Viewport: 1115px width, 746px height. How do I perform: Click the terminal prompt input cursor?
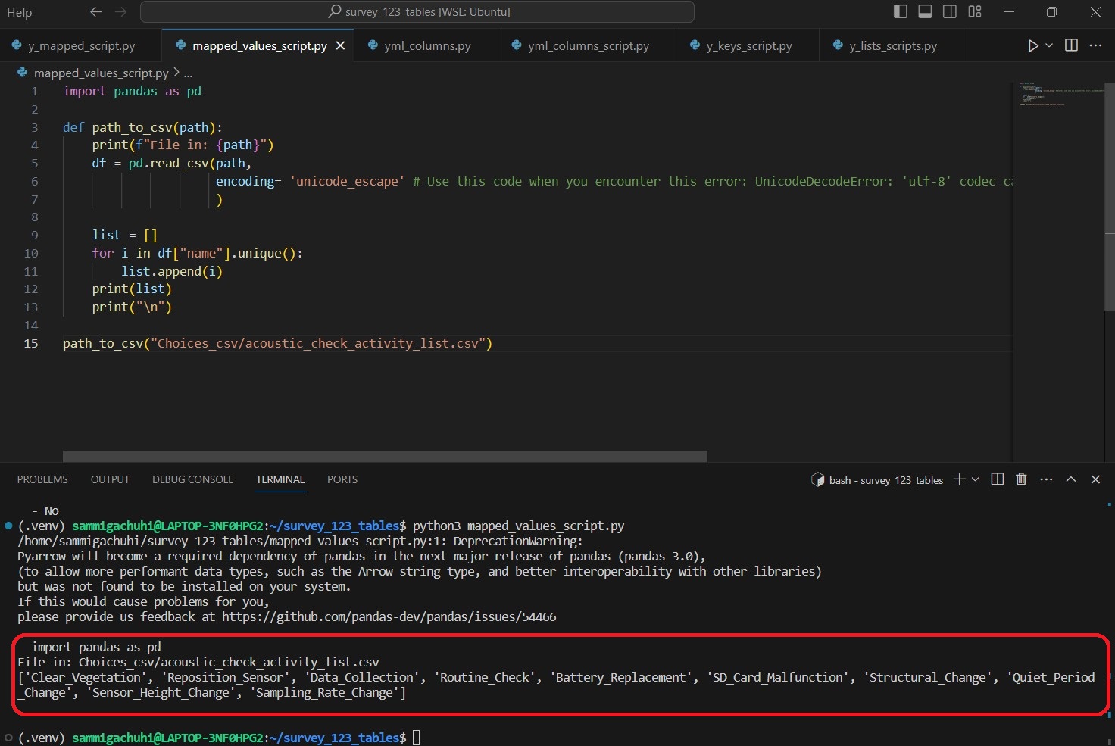[416, 738]
